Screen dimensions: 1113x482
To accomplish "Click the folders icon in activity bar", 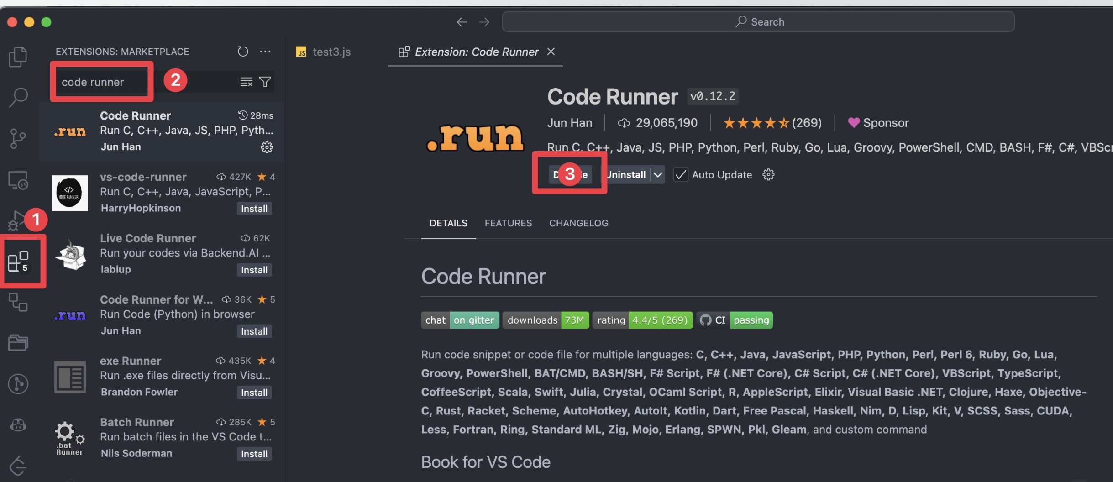I will (18, 342).
